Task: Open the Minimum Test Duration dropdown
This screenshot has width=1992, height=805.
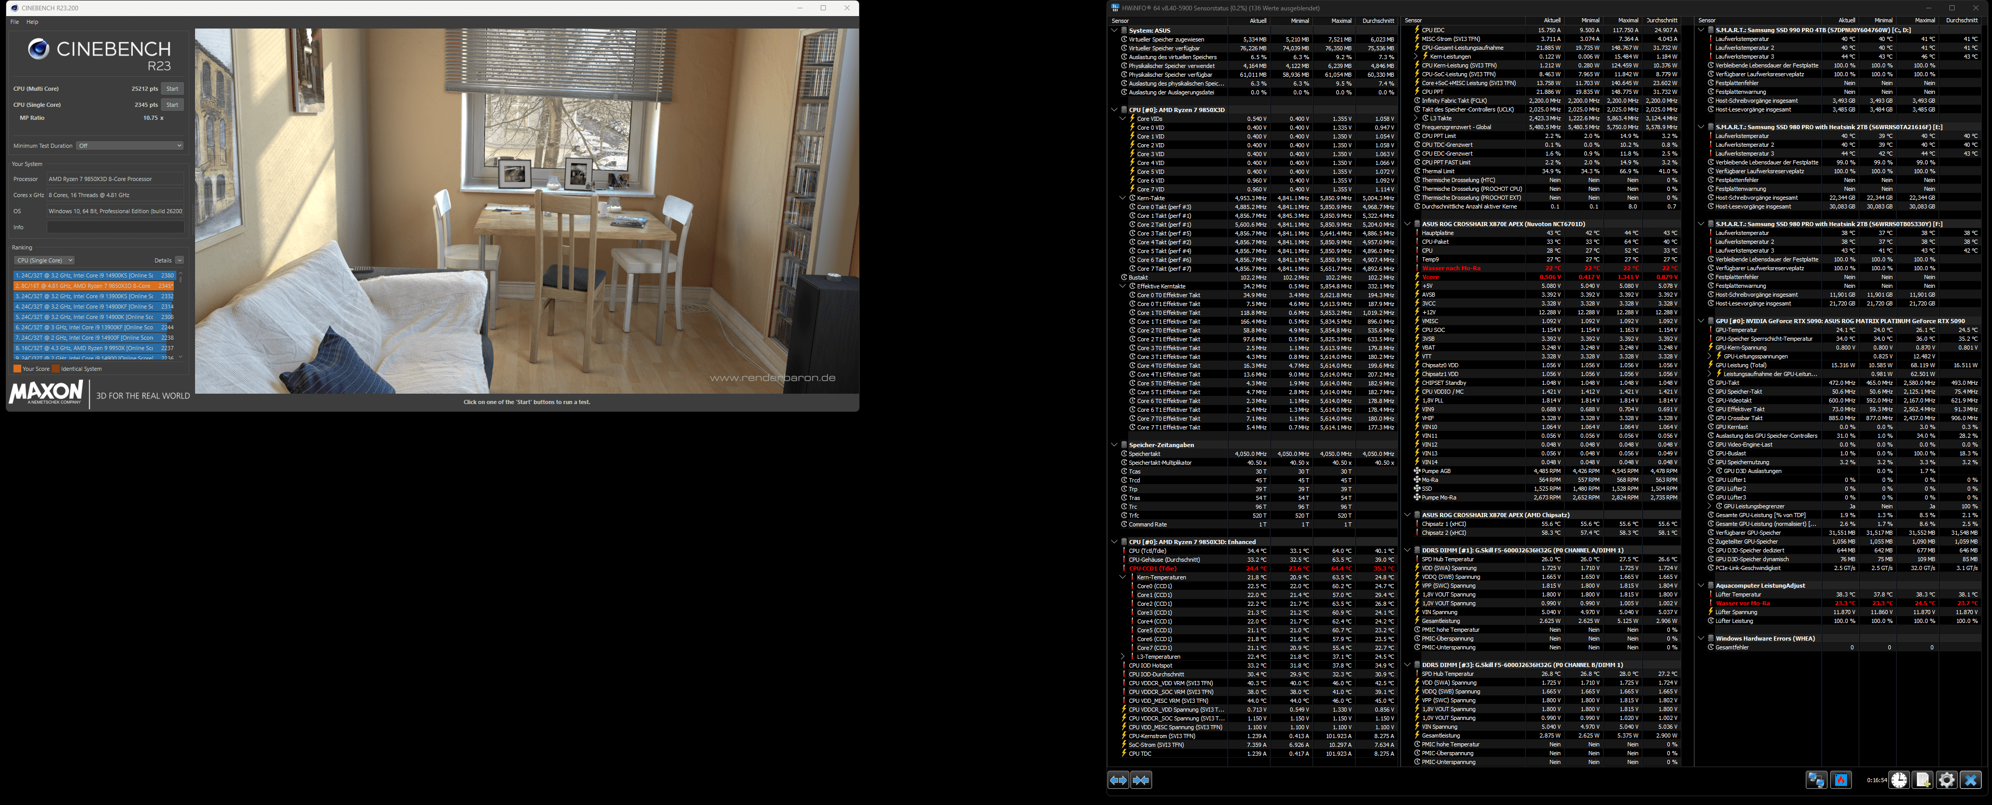Action: click(129, 145)
